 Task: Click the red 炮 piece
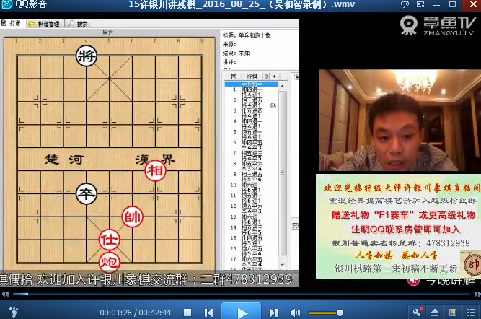[x=109, y=263]
